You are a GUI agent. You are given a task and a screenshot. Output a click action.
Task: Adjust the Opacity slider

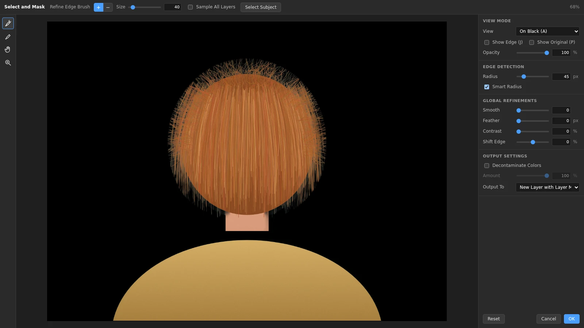click(533, 53)
